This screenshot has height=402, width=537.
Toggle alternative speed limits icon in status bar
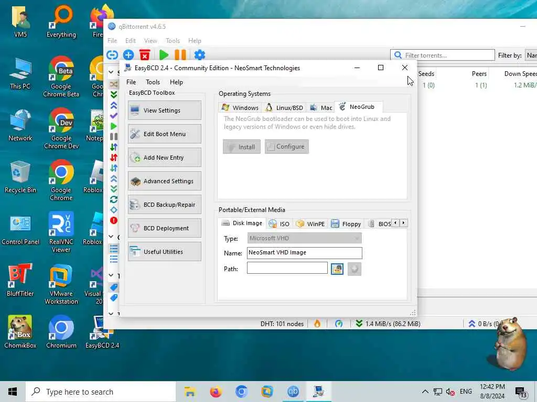pyautogui.click(x=339, y=323)
